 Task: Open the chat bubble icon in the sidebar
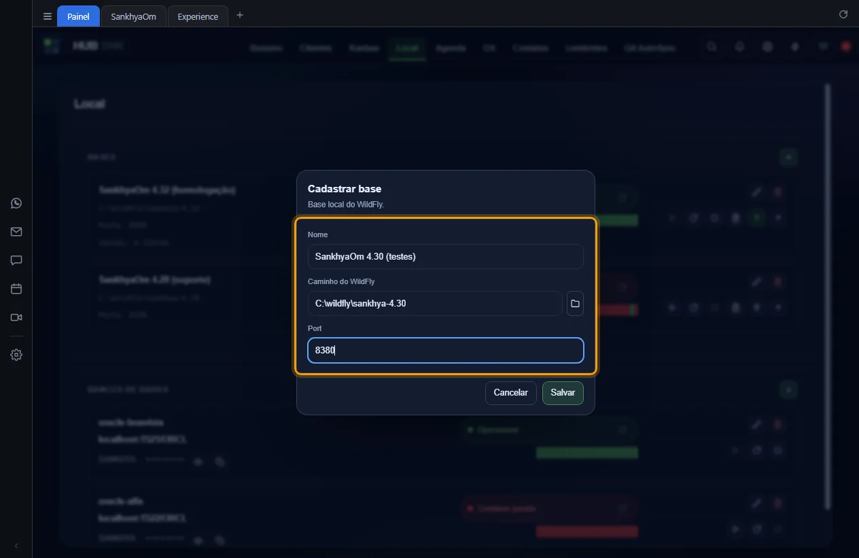click(x=16, y=260)
